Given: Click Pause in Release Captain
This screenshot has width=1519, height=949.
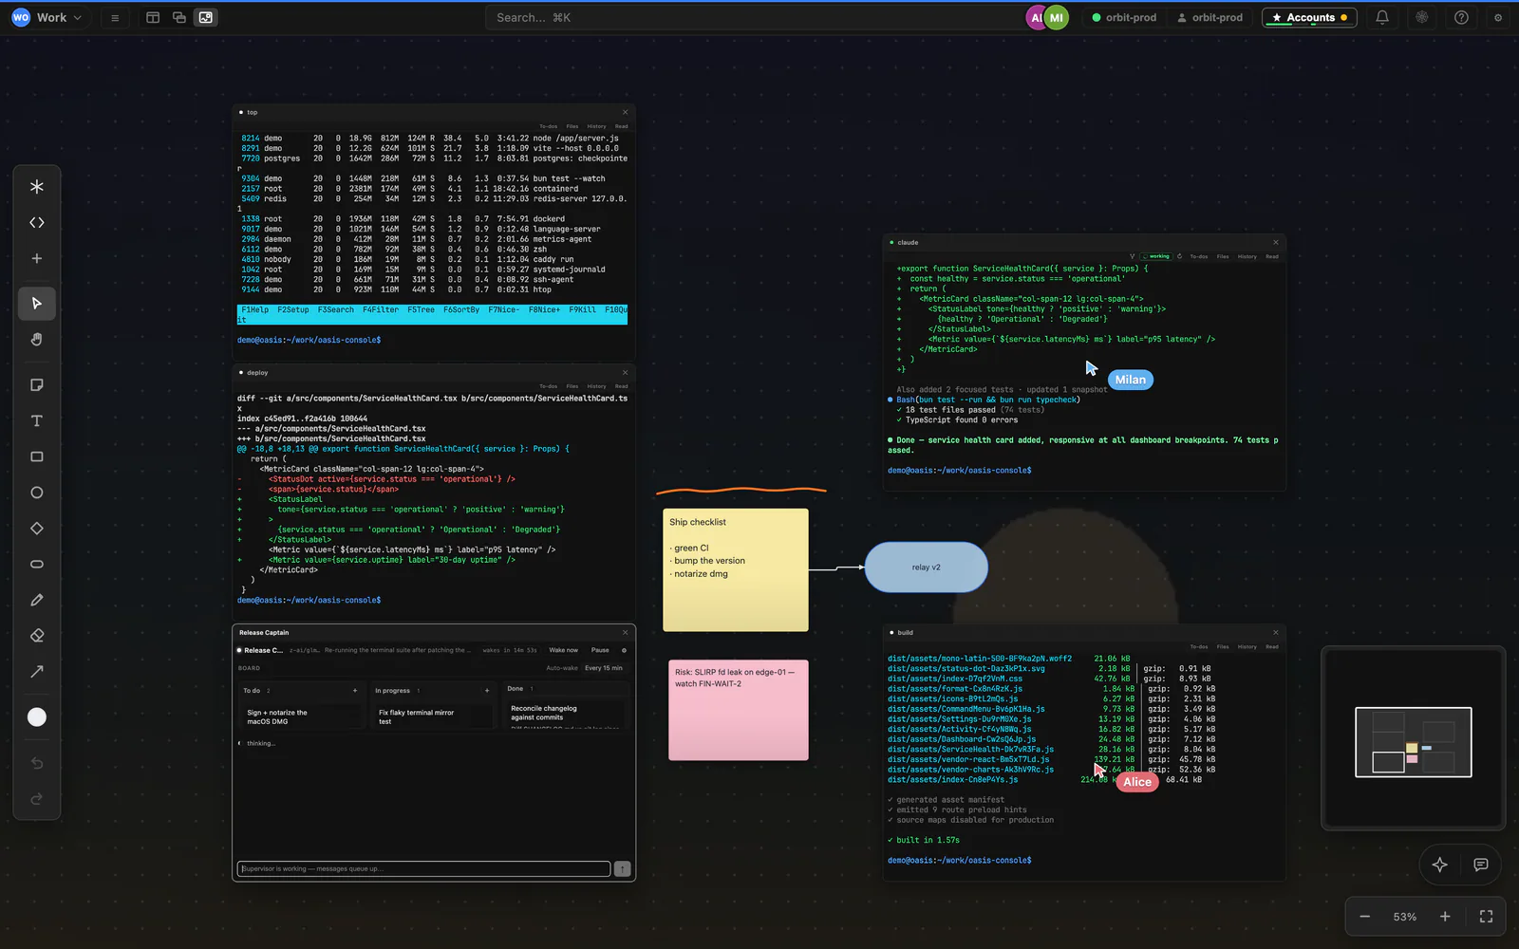Looking at the screenshot, I should (600, 650).
